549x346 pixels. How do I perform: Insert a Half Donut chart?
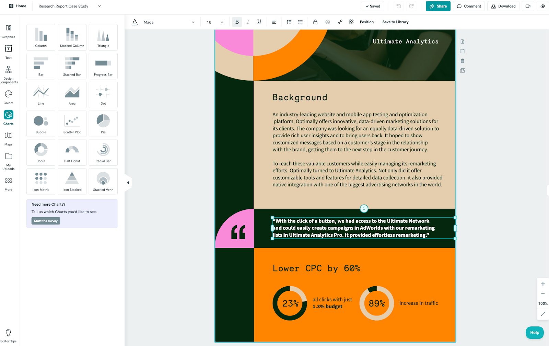[72, 152]
